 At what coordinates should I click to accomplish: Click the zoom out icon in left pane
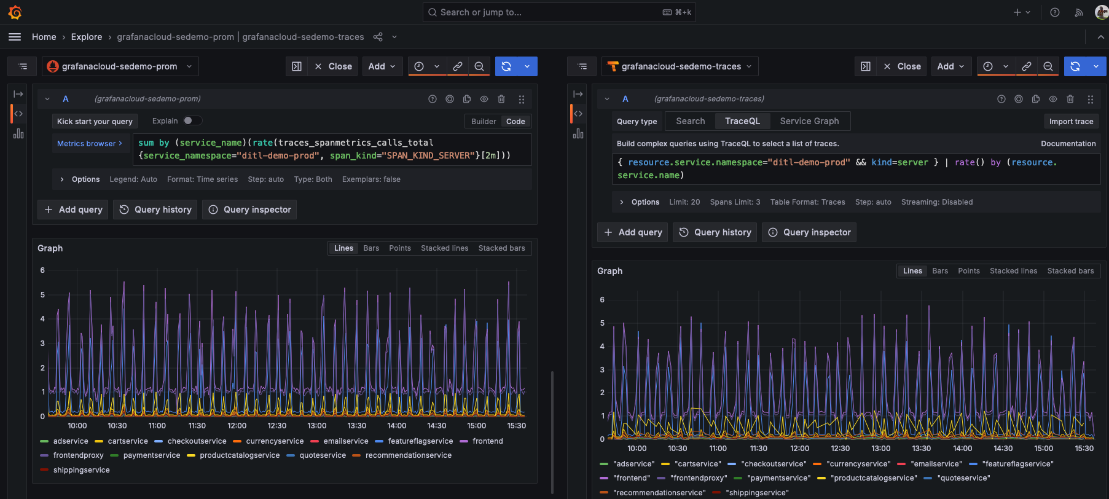(x=479, y=66)
